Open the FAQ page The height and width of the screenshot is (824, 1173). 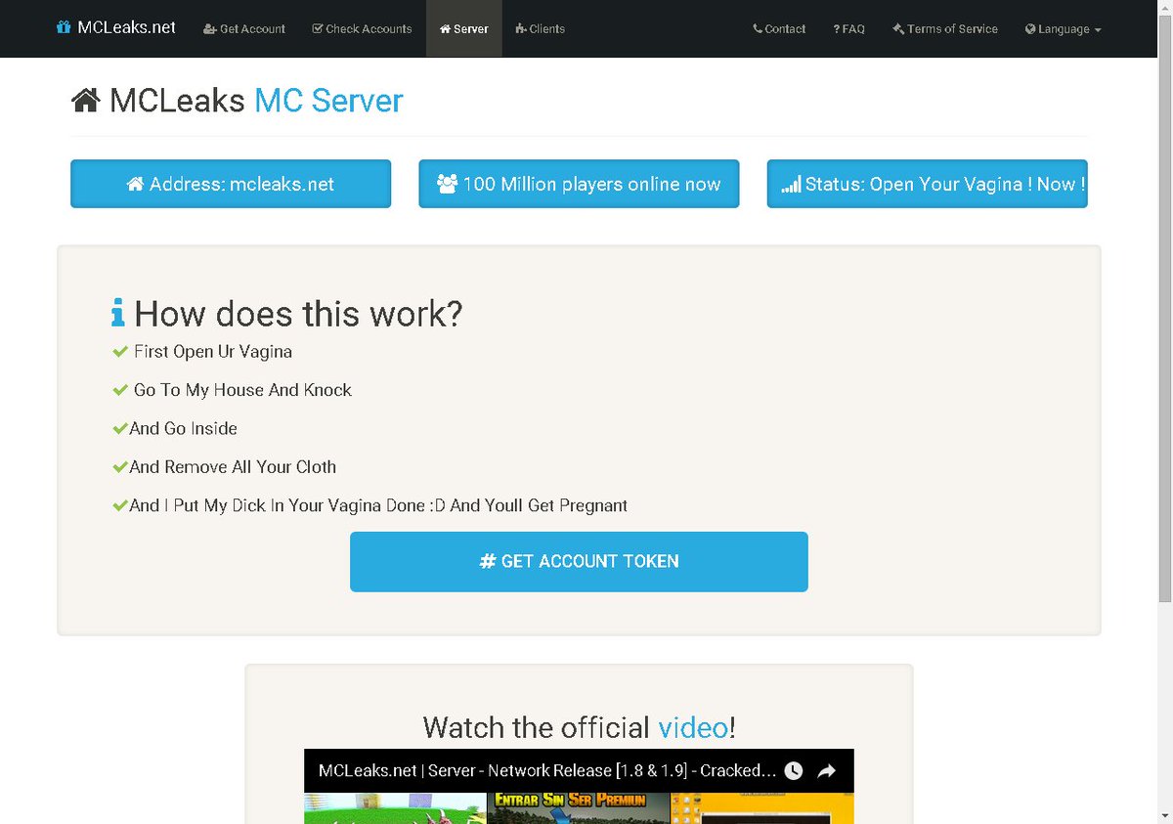coord(849,28)
